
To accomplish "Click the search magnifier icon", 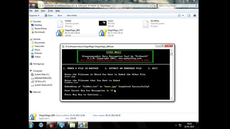I will [197, 6].
